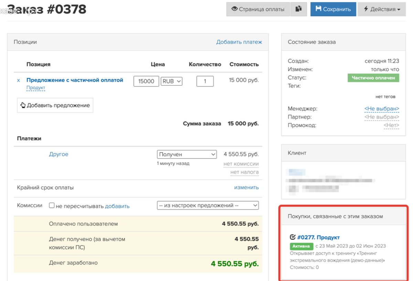The image size is (413, 281).
Task: Open the payment page via eye button
Action: [258, 9]
